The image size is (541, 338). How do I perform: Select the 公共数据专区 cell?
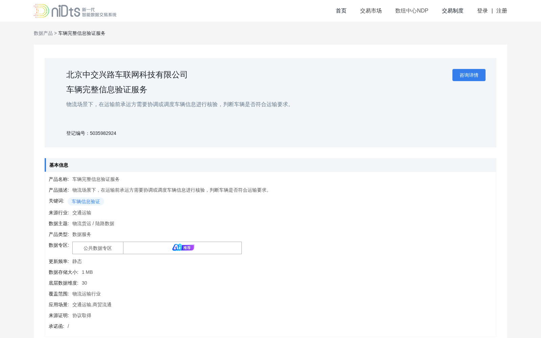98,248
